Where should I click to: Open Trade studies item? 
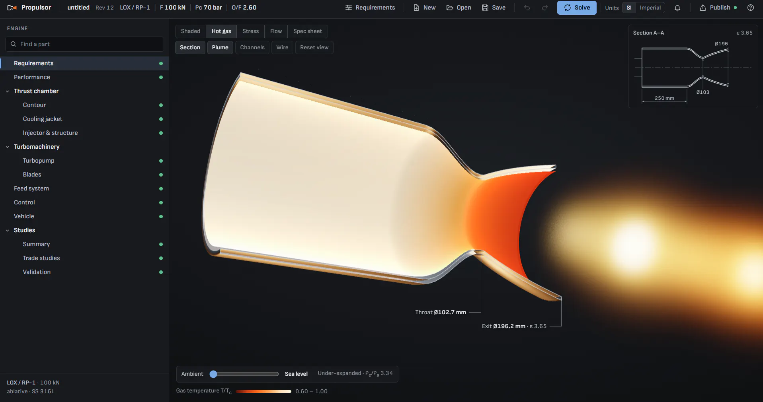[x=84, y=258]
